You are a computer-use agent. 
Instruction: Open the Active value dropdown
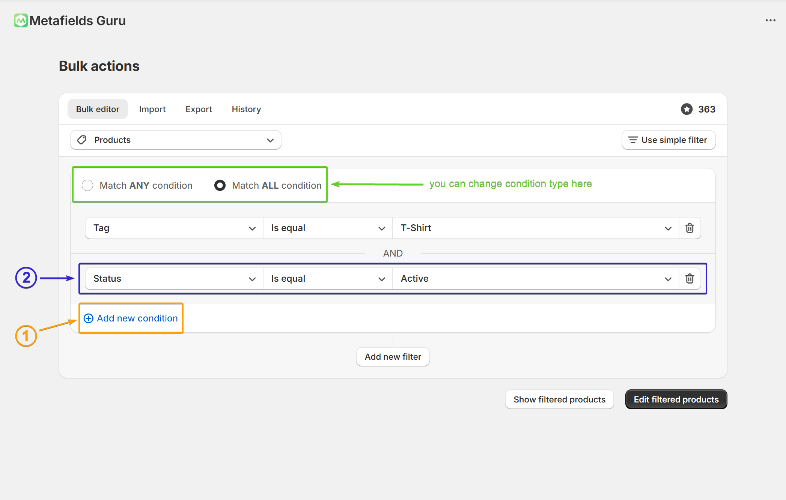(535, 279)
